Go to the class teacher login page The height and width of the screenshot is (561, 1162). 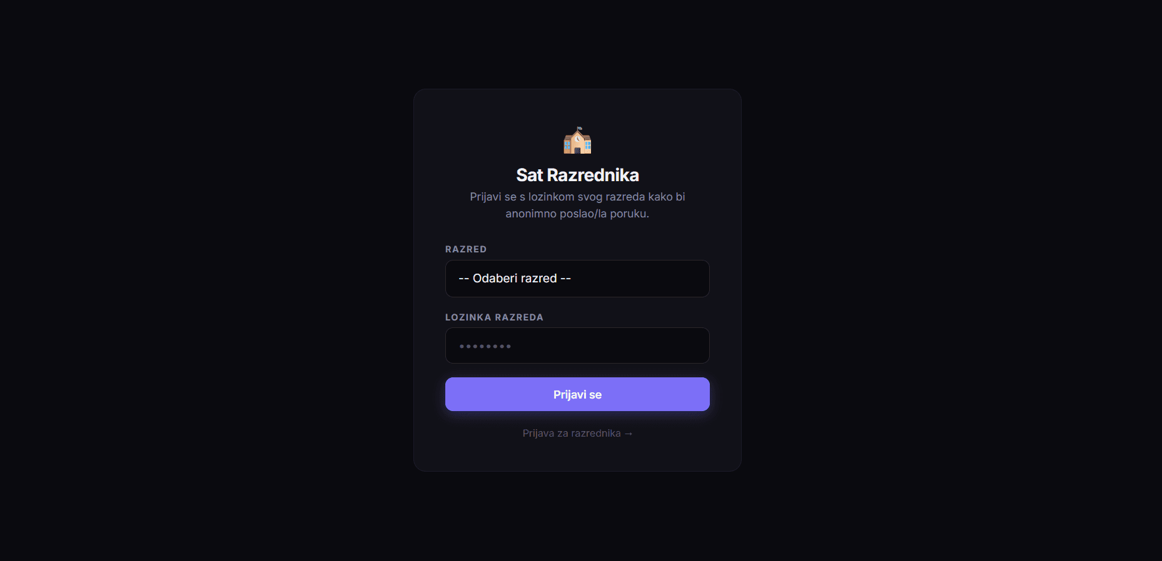(x=577, y=434)
